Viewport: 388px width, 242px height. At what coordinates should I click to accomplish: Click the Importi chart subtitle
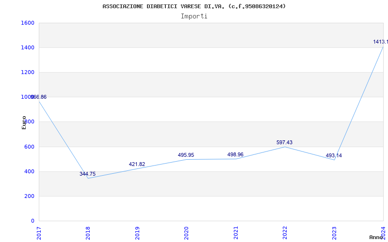pos(194,16)
